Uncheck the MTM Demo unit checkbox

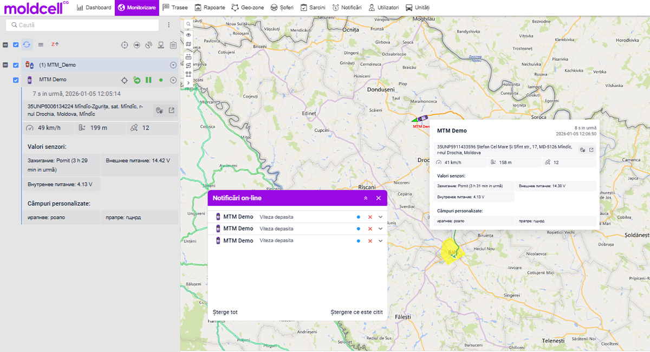click(16, 80)
